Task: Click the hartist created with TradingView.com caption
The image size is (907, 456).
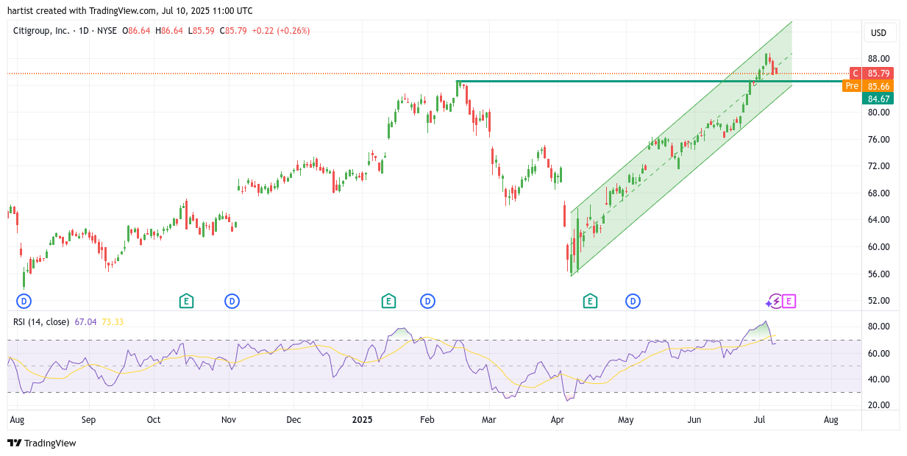Action: (x=130, y=11)
